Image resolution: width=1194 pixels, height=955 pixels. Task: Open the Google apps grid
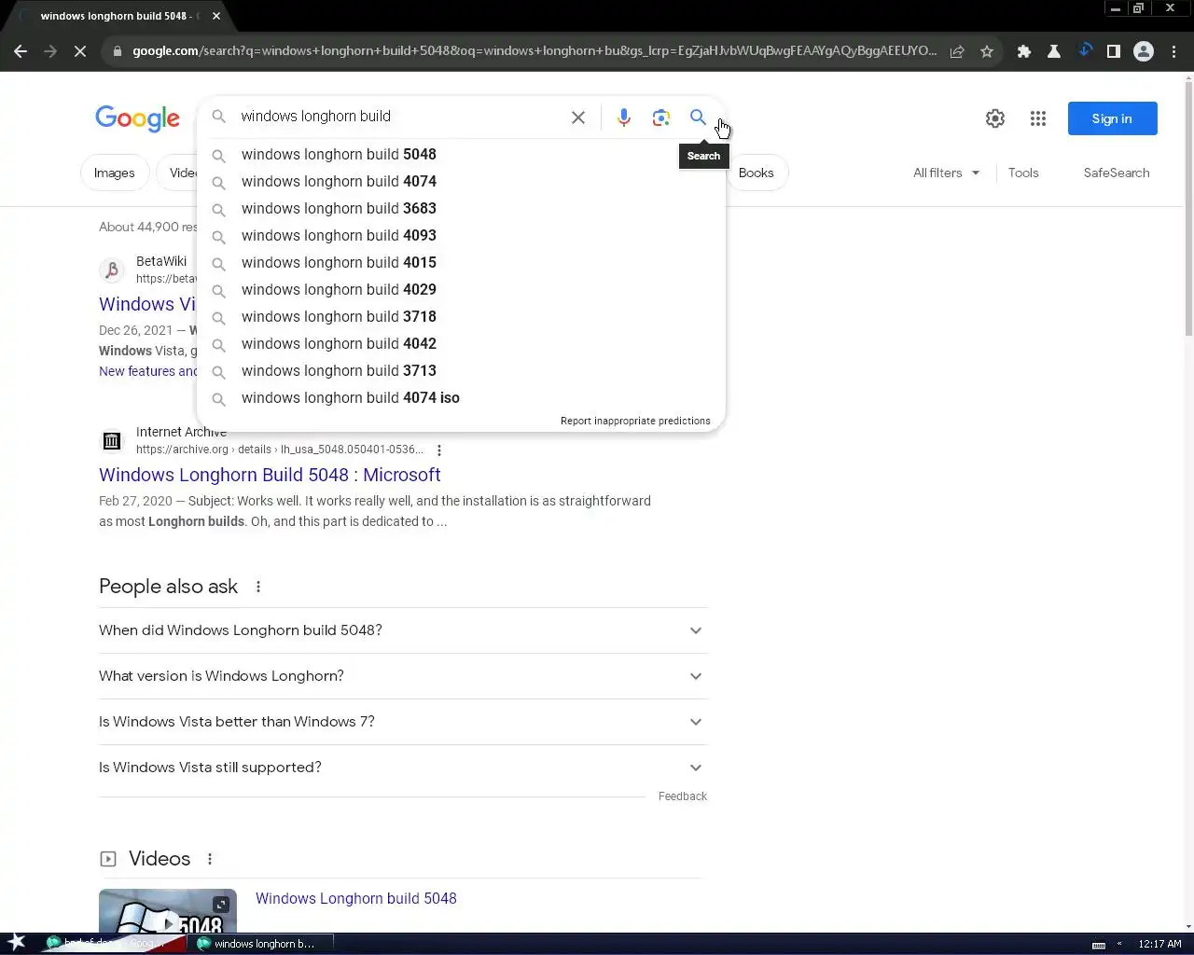[x=1038, y=118]
